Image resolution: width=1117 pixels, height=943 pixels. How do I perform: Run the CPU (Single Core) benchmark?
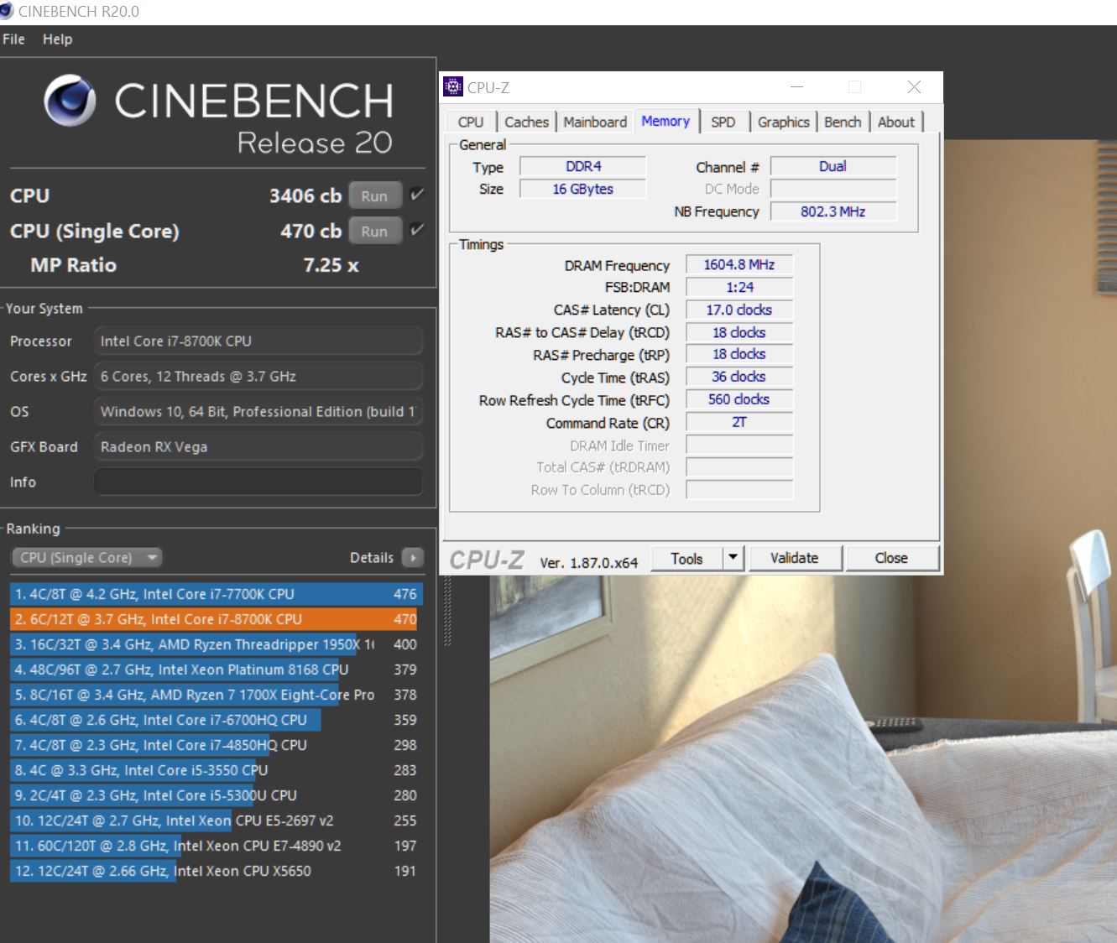(374, 232)
